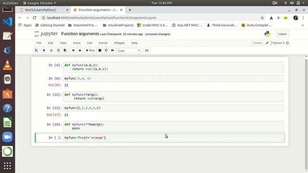Screen dimensions: 308x173
Task: Click the Jupyter logo
Action: [x=46, y=34]
